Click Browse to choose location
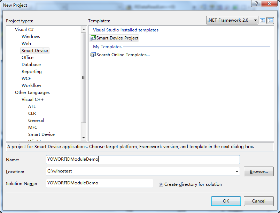The width and height of the screenshot is (280, 213). point(258,171)
